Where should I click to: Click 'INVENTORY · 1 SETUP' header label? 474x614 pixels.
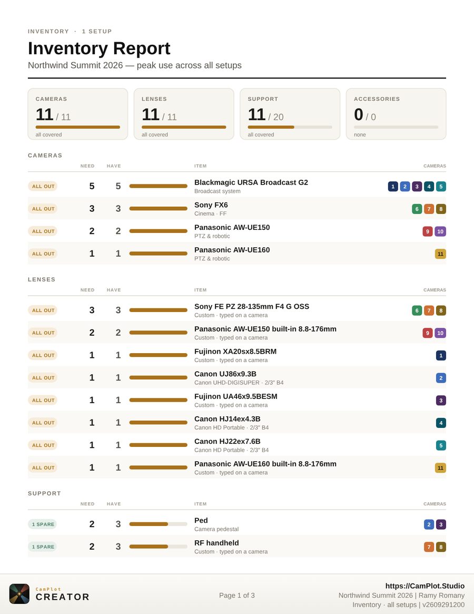(70, 31)
